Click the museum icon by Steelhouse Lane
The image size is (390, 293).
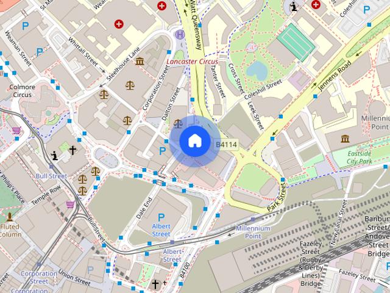[x=140, y=61]
